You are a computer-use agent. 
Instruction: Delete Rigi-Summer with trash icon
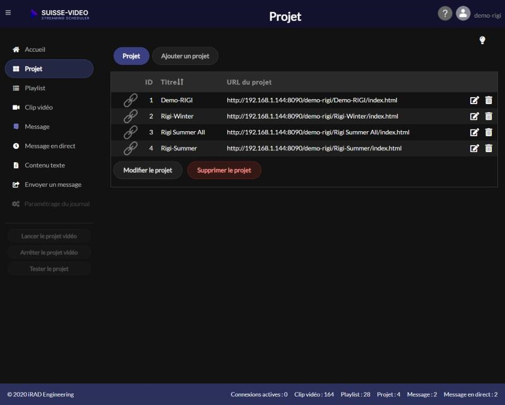point(489,148)
